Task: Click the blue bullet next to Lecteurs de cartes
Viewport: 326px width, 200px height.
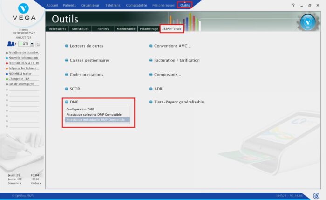Action: [67, 46]
